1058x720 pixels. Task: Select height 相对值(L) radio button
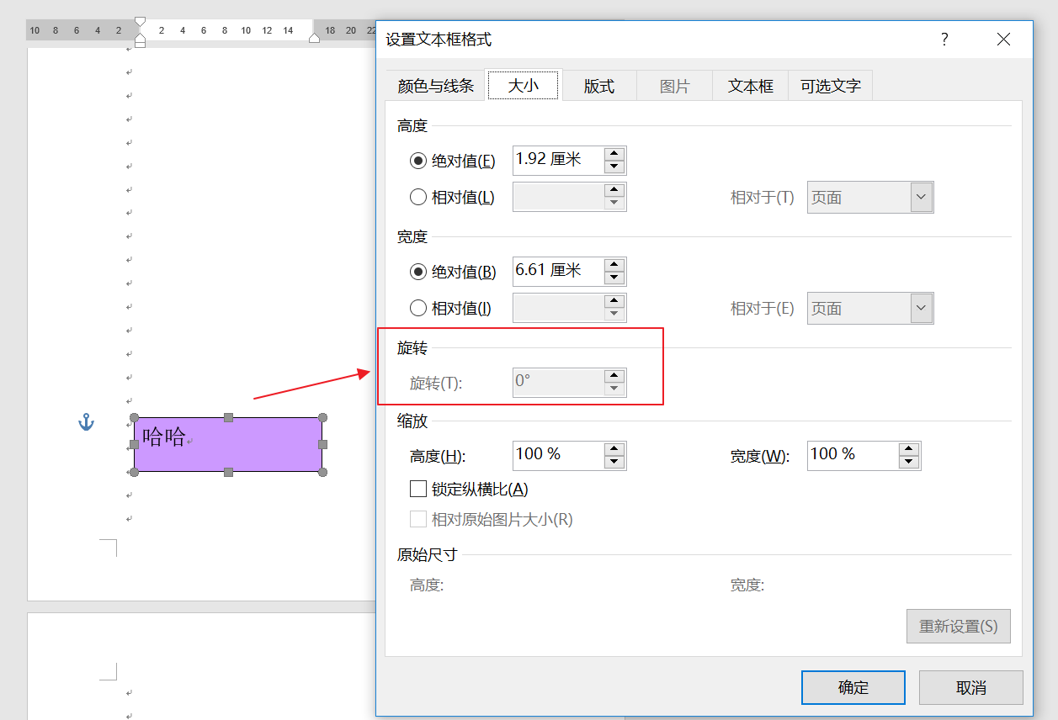[x=418, y=198]
